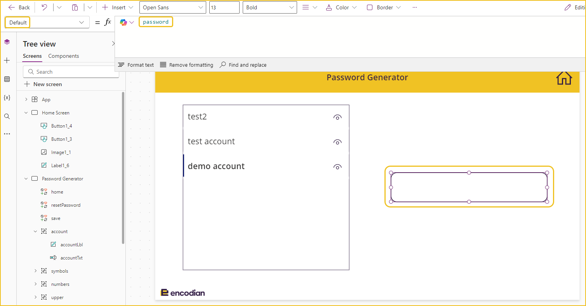This screenshot has height=306, width=586.
Task: Expand the symbols group in tree
Action: (x=35, y=271)
